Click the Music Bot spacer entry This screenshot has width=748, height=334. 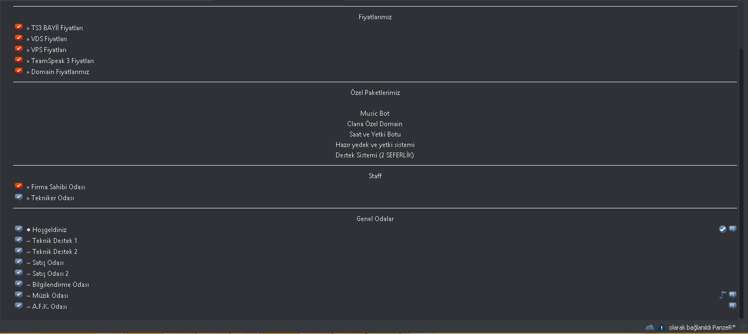(375, 114)
